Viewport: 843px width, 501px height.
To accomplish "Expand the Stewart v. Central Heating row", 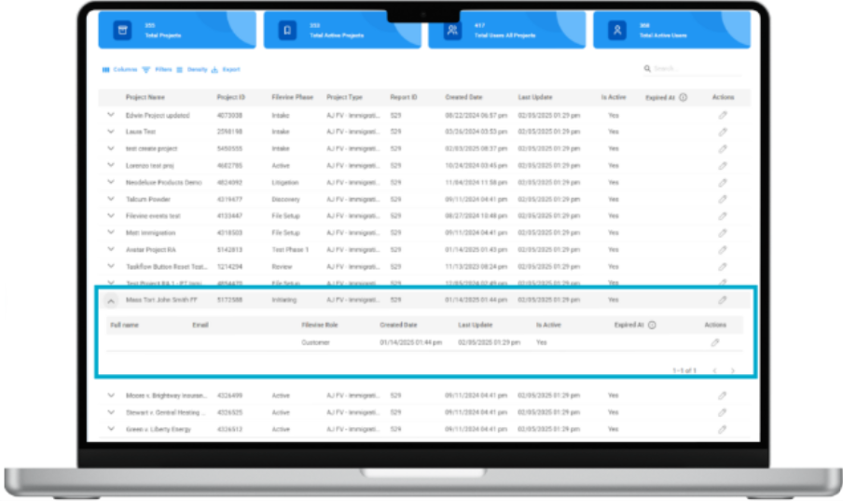I will coord(111,411).
